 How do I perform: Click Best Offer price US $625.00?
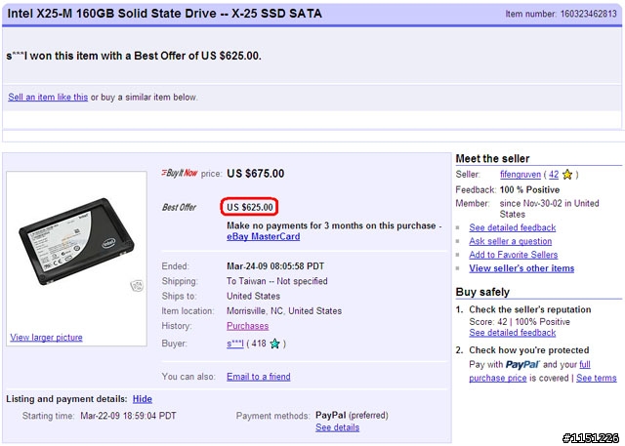point(250,207)
